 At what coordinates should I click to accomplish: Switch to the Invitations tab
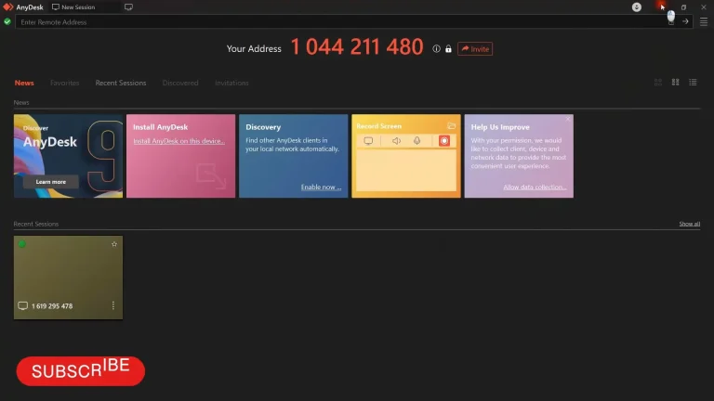coord(231,83)
